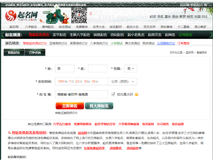Image resolution: width=213 pixels, height=160 pixels.
Task: Follow the 公司测名打分 link
Action: (x=166, y=43)
